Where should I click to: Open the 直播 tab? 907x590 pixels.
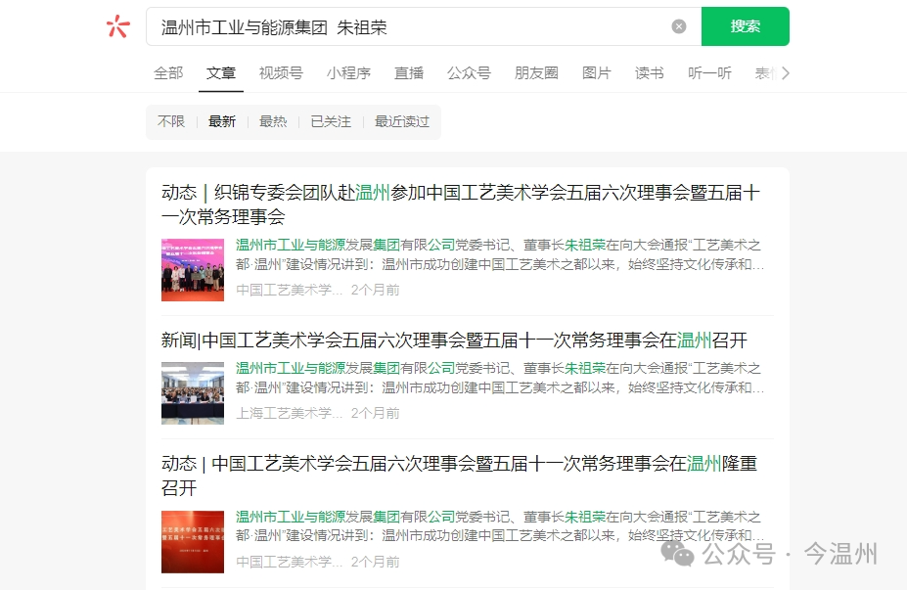point(408,72)
